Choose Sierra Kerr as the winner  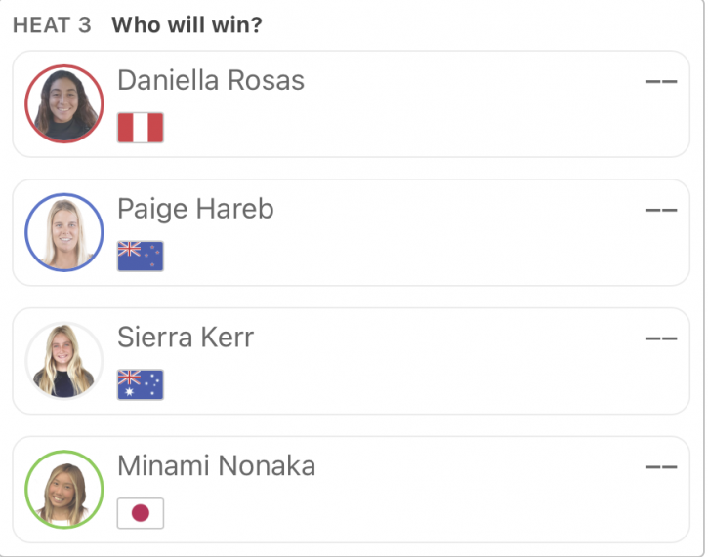(x=351, y=361)
